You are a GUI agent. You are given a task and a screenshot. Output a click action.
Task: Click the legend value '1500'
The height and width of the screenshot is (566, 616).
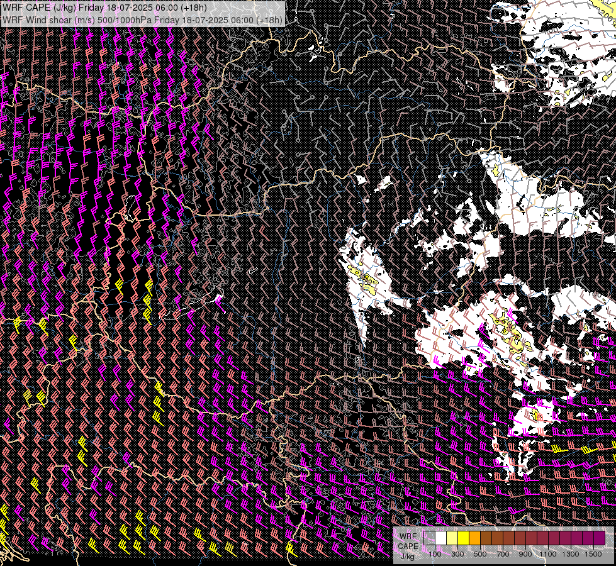point(593,554)
